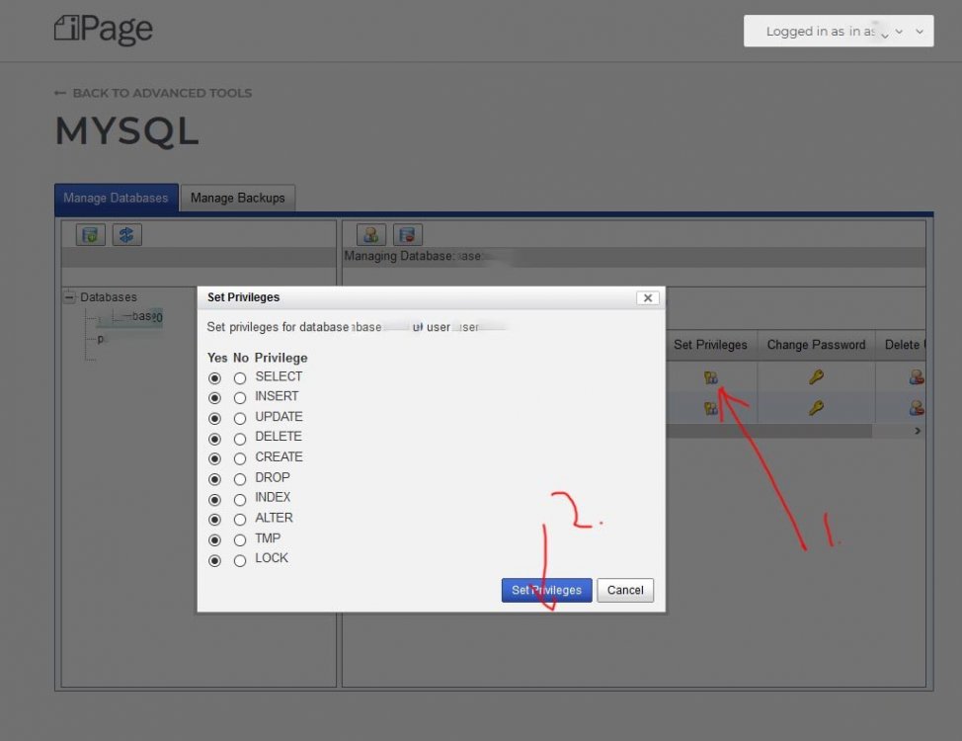Screen dimensions: 962x741
Task: Click first row Set Privileges icon
Action: 710,377
